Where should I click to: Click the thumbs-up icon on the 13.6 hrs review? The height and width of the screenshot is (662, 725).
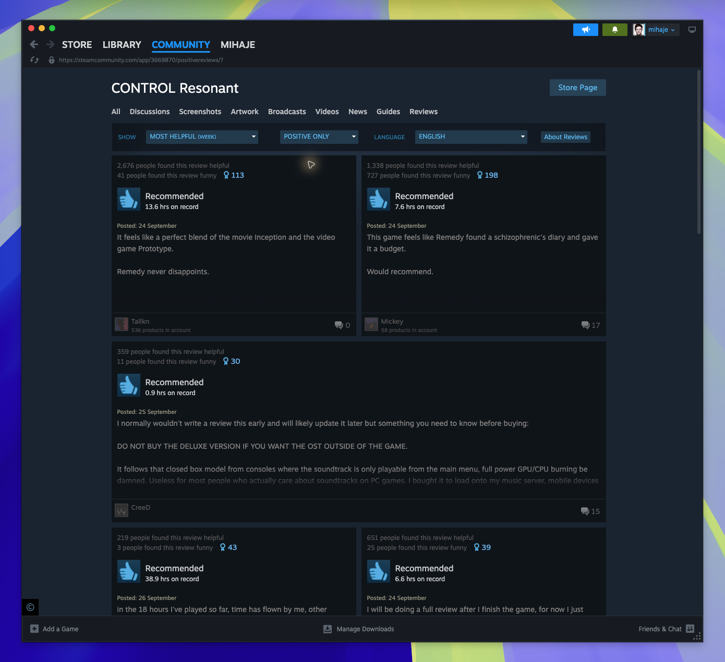129,199
